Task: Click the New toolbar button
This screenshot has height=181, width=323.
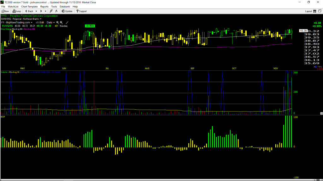Action: 5,11
